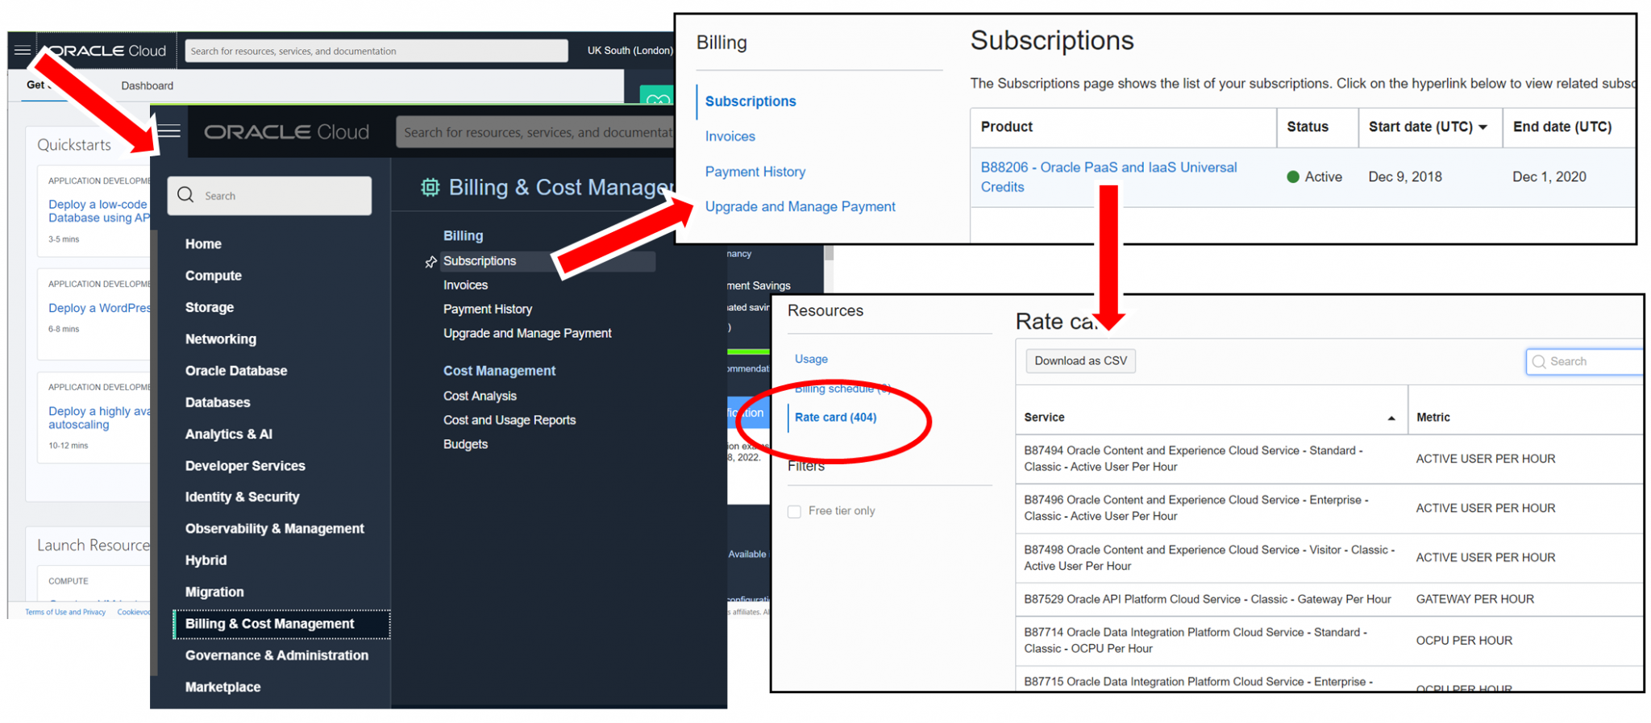This screenshot has width=1651, height=723.
Task: Open Cost Analysis link
Action: pyautogui.click(x=480, y=396)
